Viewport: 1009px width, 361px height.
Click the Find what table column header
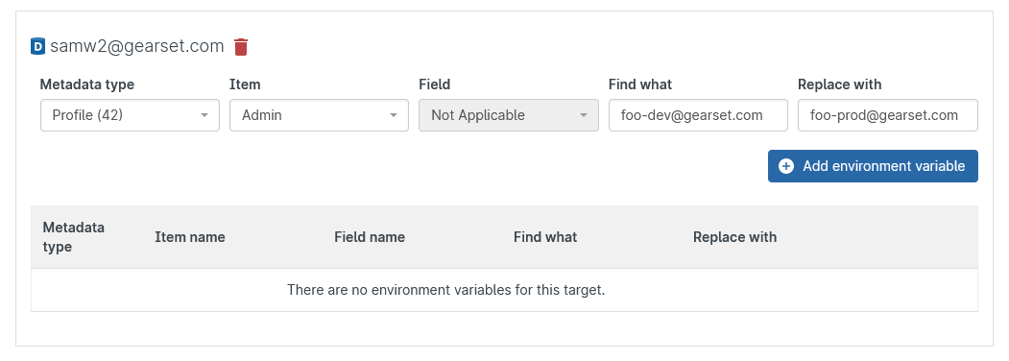tap(545, 237)
